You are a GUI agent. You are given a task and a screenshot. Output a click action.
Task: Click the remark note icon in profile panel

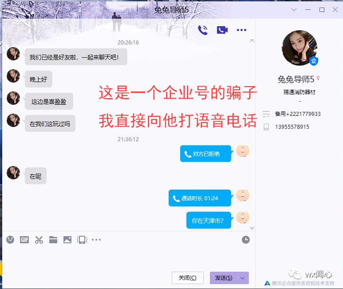coord(266,114)
